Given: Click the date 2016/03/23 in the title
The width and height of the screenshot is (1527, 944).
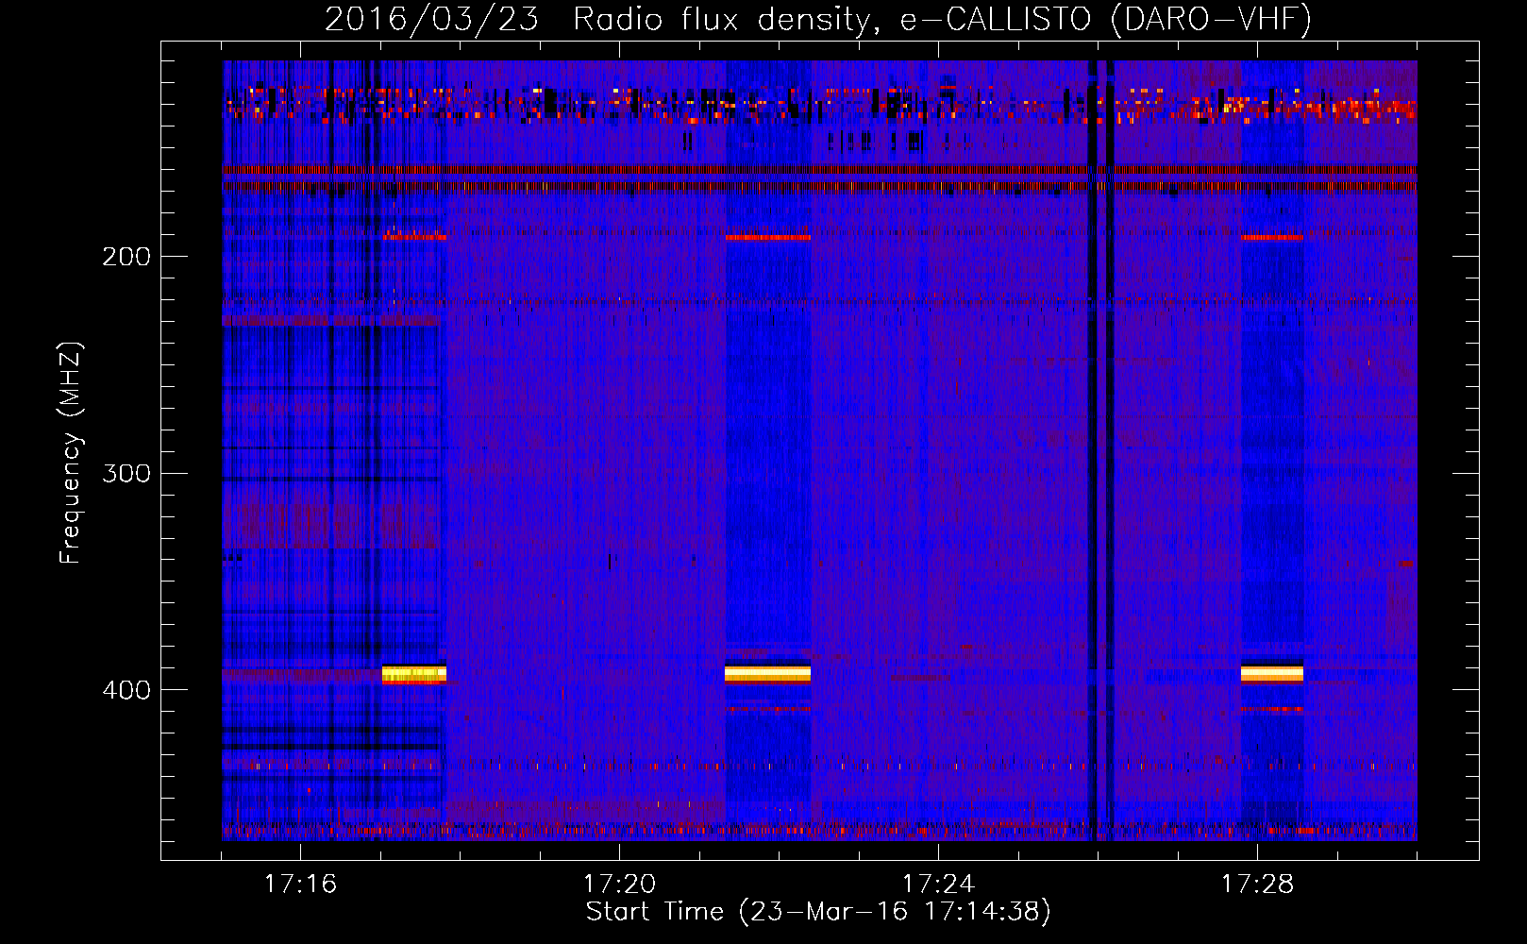Looking at the screenshot, I should pyautogui.click(x=431, y=19).
